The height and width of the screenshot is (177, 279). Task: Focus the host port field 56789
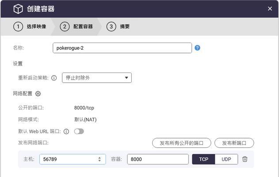[73, 159]
